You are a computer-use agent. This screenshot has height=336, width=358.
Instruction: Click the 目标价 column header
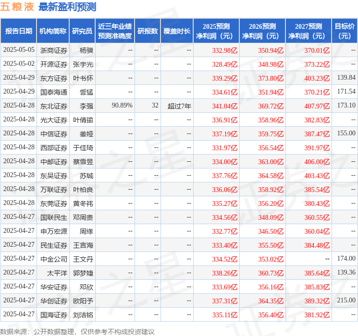[344, 31]
